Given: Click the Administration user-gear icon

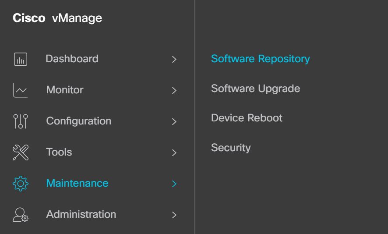Looking at the screenshot, I should pyautogui.click(x=21, y=215).
